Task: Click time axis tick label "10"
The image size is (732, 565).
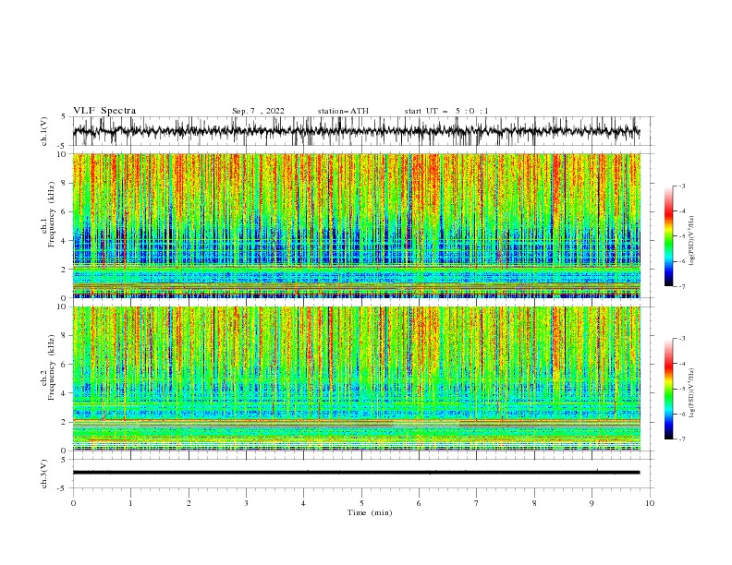Action: coord(650,503)
